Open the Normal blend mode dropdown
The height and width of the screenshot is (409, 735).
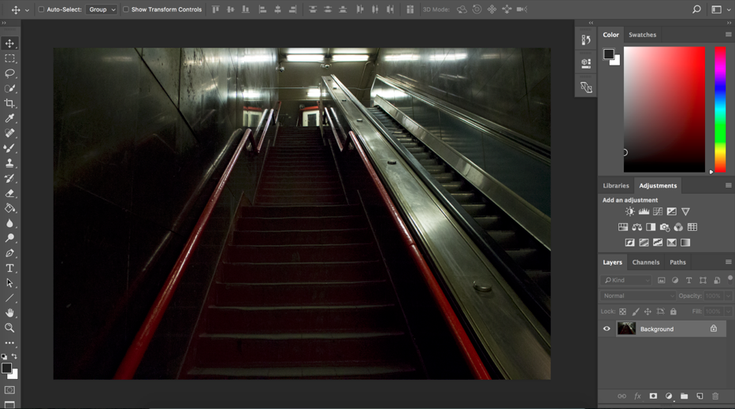[x=638, y=296]
